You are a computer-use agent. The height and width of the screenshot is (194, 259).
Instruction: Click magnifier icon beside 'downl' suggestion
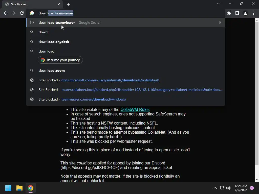click(x=32, y=32)
